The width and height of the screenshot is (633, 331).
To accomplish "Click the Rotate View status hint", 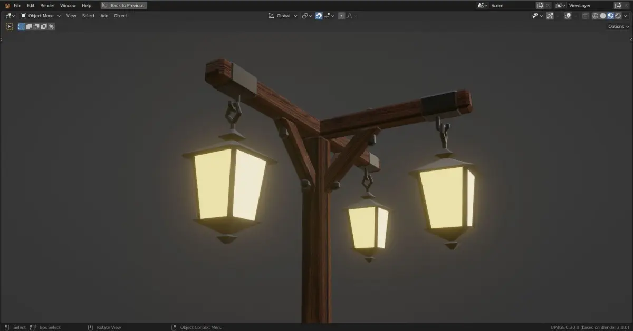I will 104,327.
